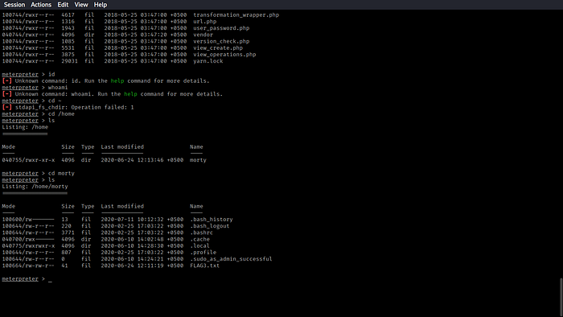The image size is (563, 317).
Task: Click the FLAG3.txt modified date 2020-06-24 12:11:19
Action: 132,266
